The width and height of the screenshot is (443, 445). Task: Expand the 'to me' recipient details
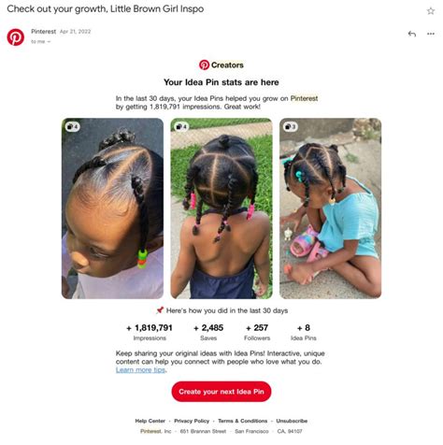click(40, 41)
